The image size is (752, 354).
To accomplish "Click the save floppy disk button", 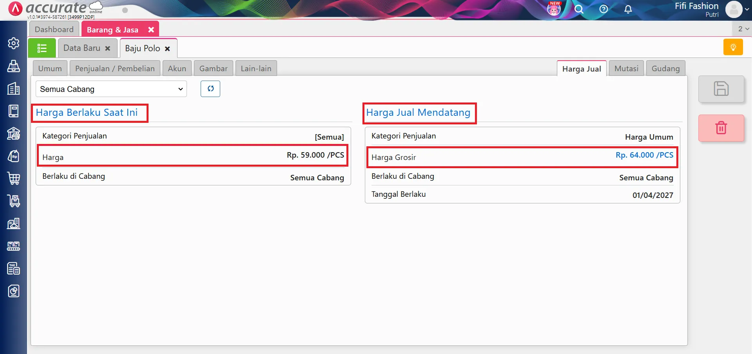I will pyautogui.click(x=721, y=89).
